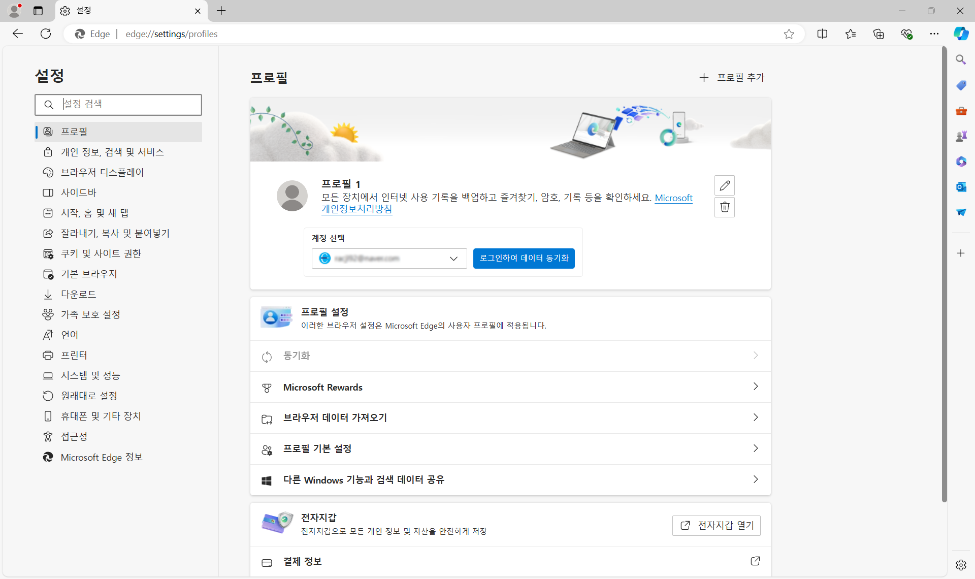
Task: Click the 전자지갑 열기 button
Action: point(716,526)
